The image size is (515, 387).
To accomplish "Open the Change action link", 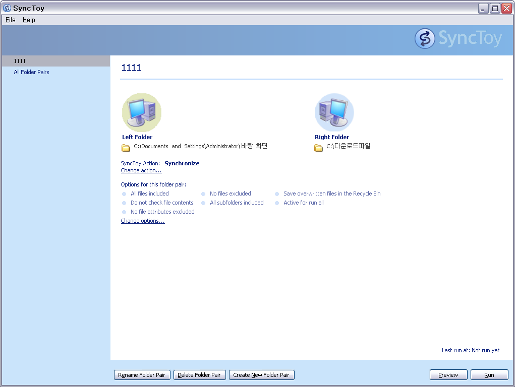I will pyautogui.click(x=141, y=171).
